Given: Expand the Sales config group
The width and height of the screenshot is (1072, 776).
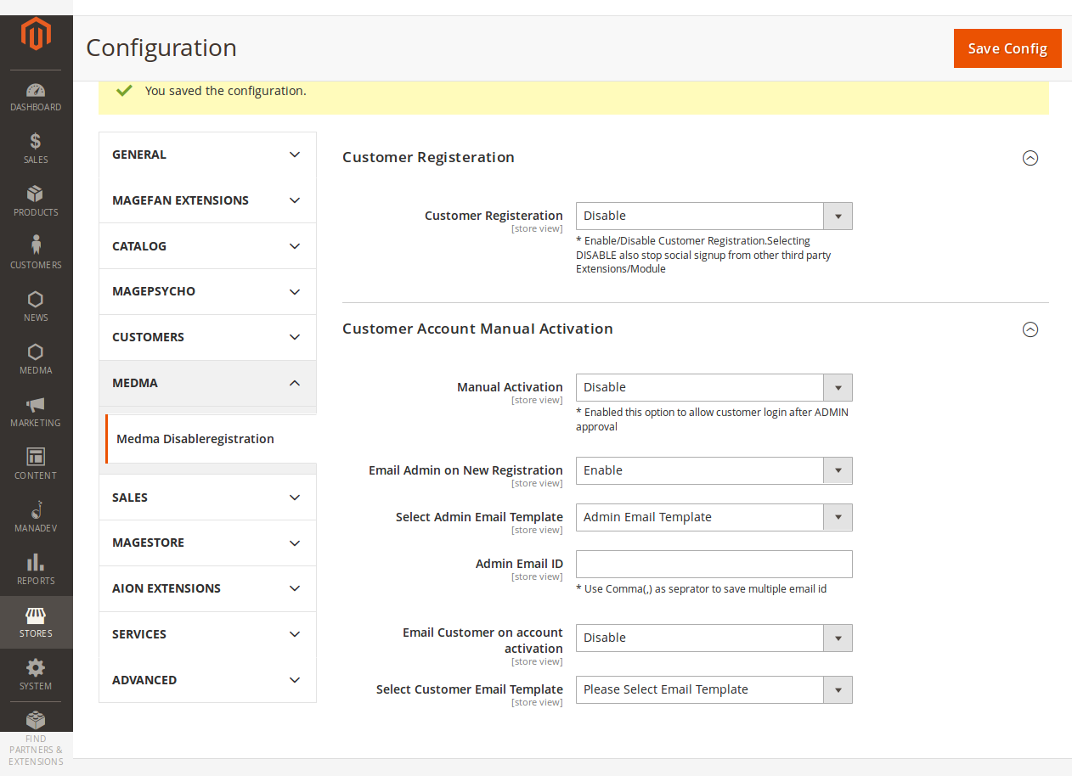Looking at the screenshot, I should coord(207,498).
